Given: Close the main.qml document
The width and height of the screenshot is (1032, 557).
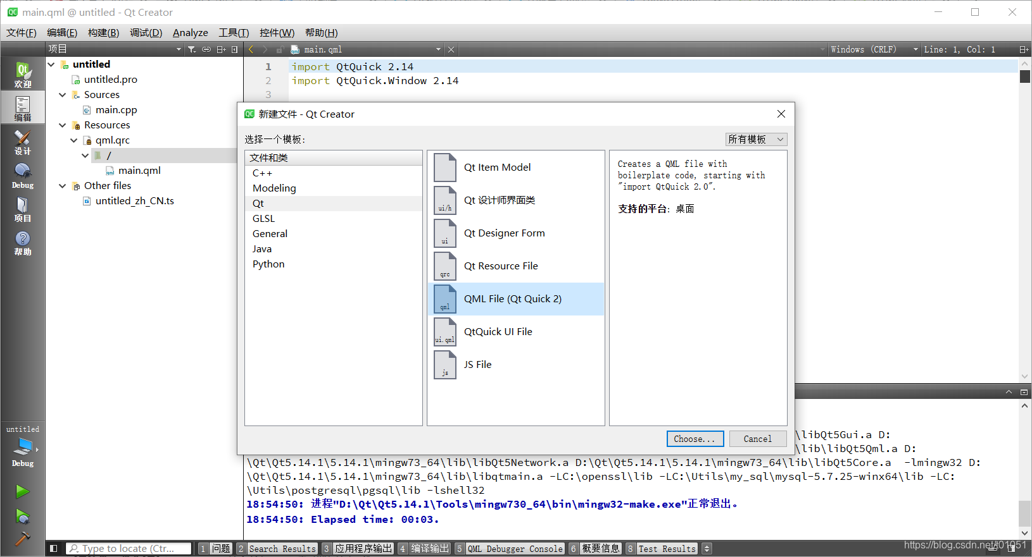Looking at the screenshot, I should pos(451,49).
